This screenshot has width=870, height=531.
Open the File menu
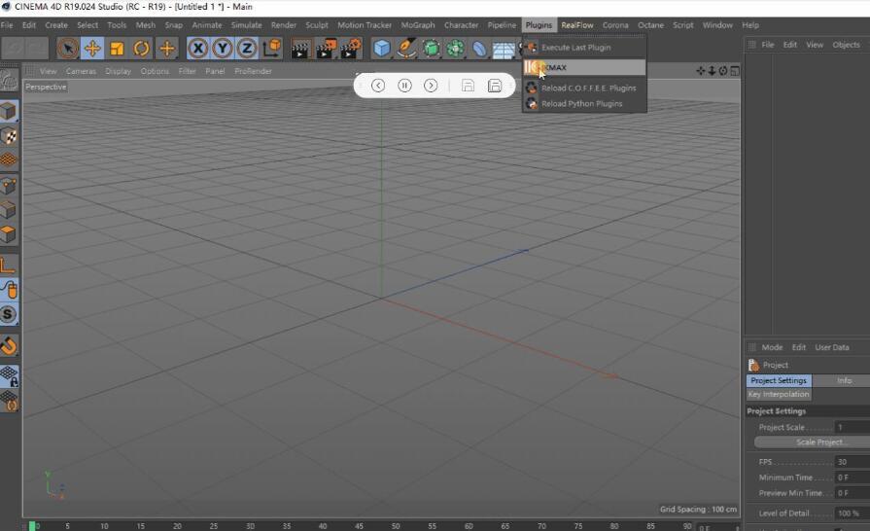tap(7, 25)
